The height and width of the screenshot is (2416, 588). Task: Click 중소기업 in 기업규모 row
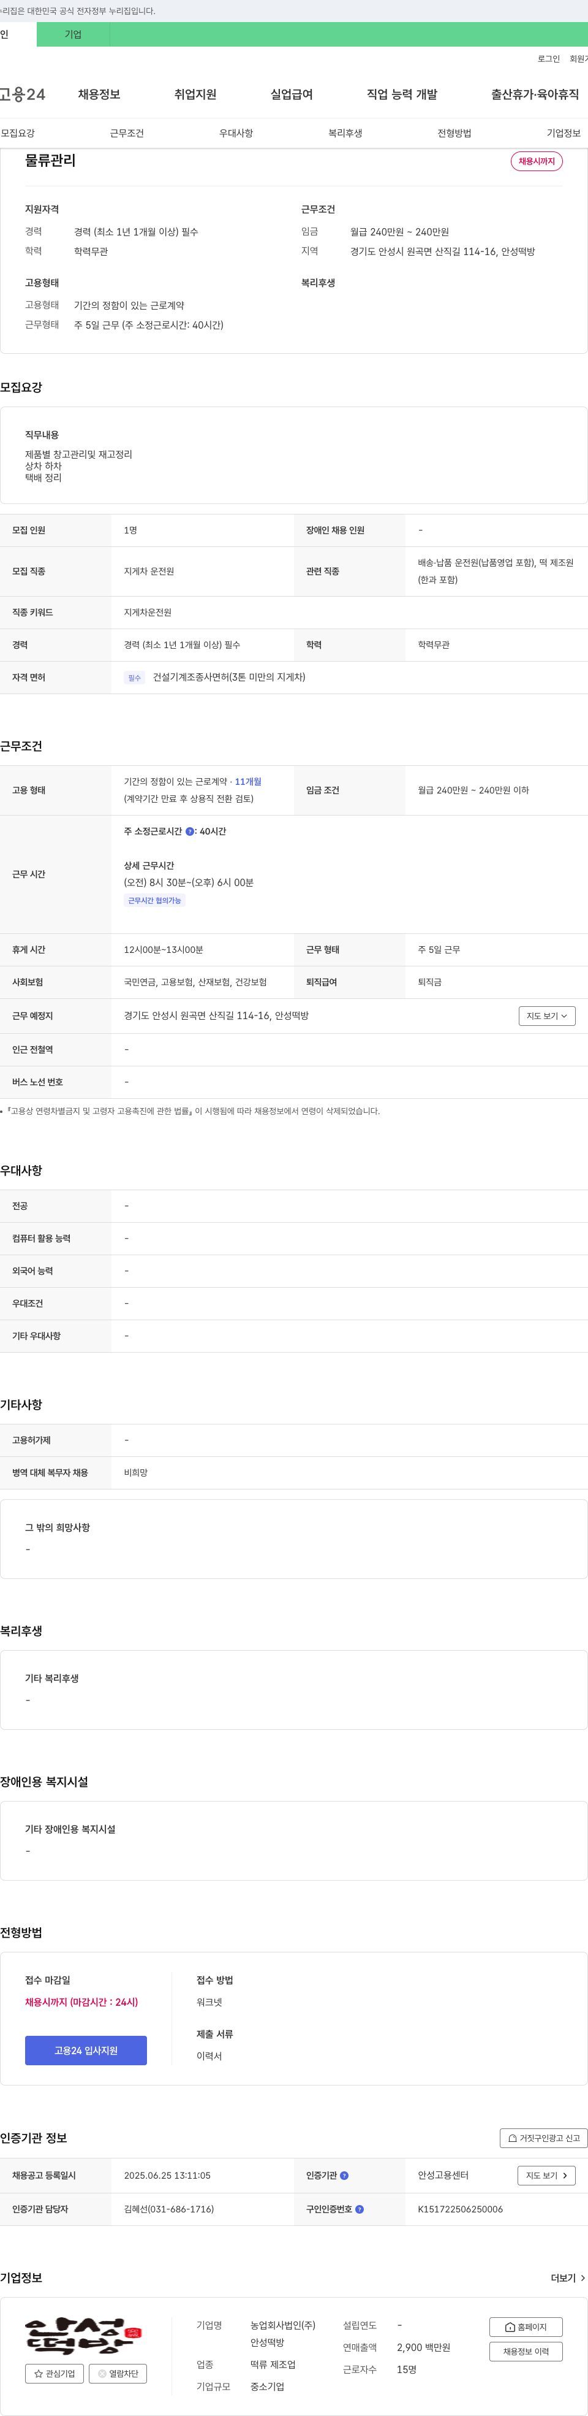[x=267, y=2386]
